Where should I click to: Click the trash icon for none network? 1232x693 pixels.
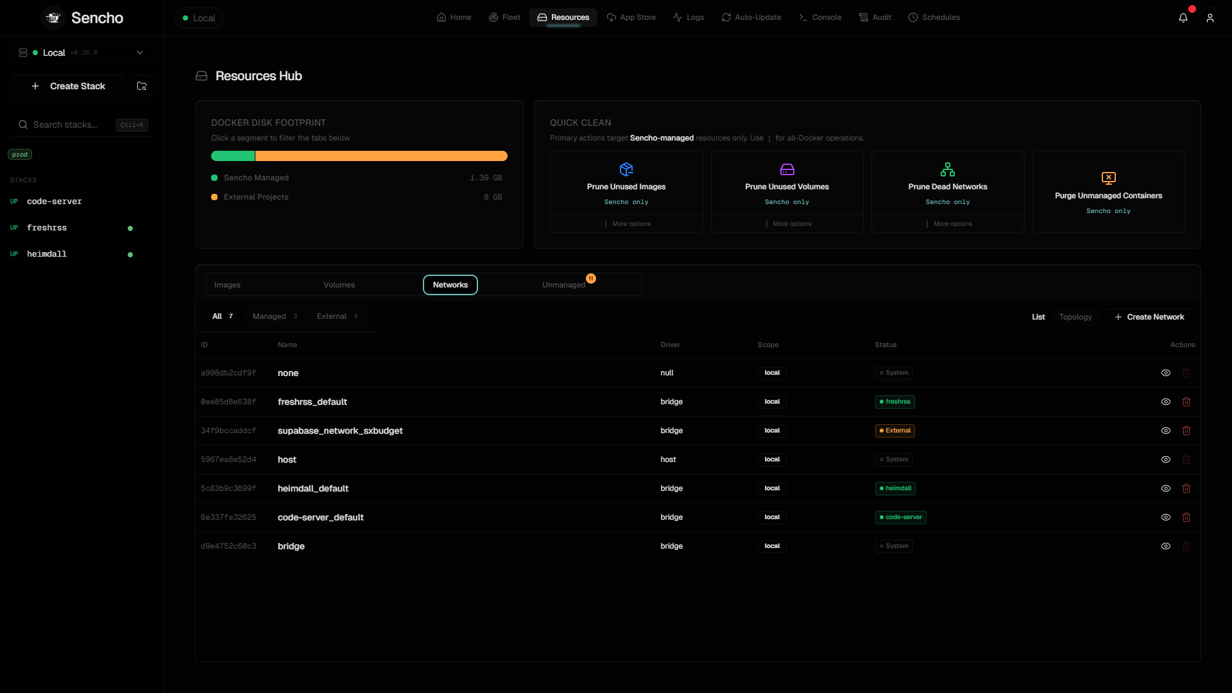(1186, 373)
